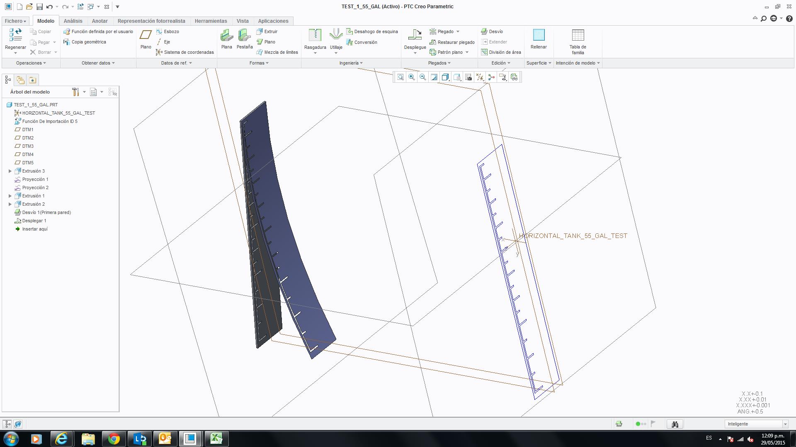The image size is (796, 447).
Task: Open the Intención de modelo dropdown
Action: [x=578, y=63]
